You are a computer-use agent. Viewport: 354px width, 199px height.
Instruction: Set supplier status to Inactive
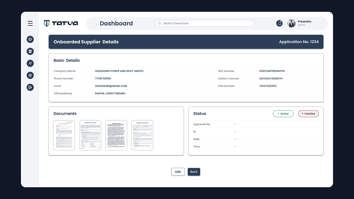[x=308, y=114]
